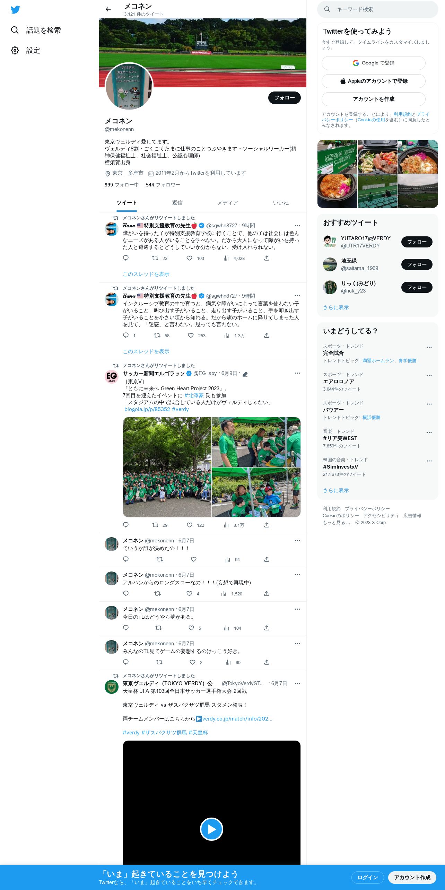Open more menu on 東京ヴェルディ tweet
The image size is (445, 890).
click(297, 683)
